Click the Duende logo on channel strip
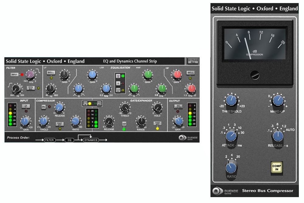The height and width of the screenshot is (203, 304). [188, 138]
